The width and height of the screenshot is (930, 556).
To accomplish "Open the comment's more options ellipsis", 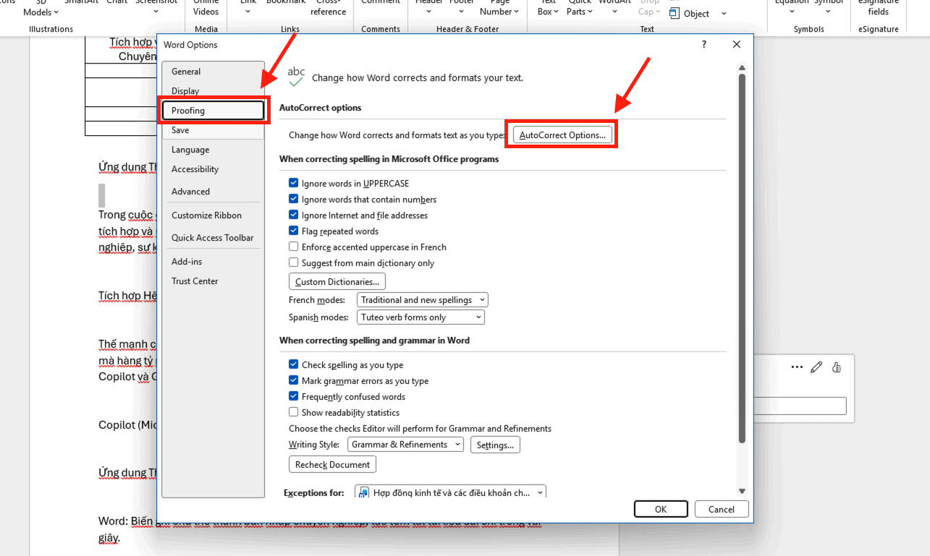I will (x=797, y=367).
